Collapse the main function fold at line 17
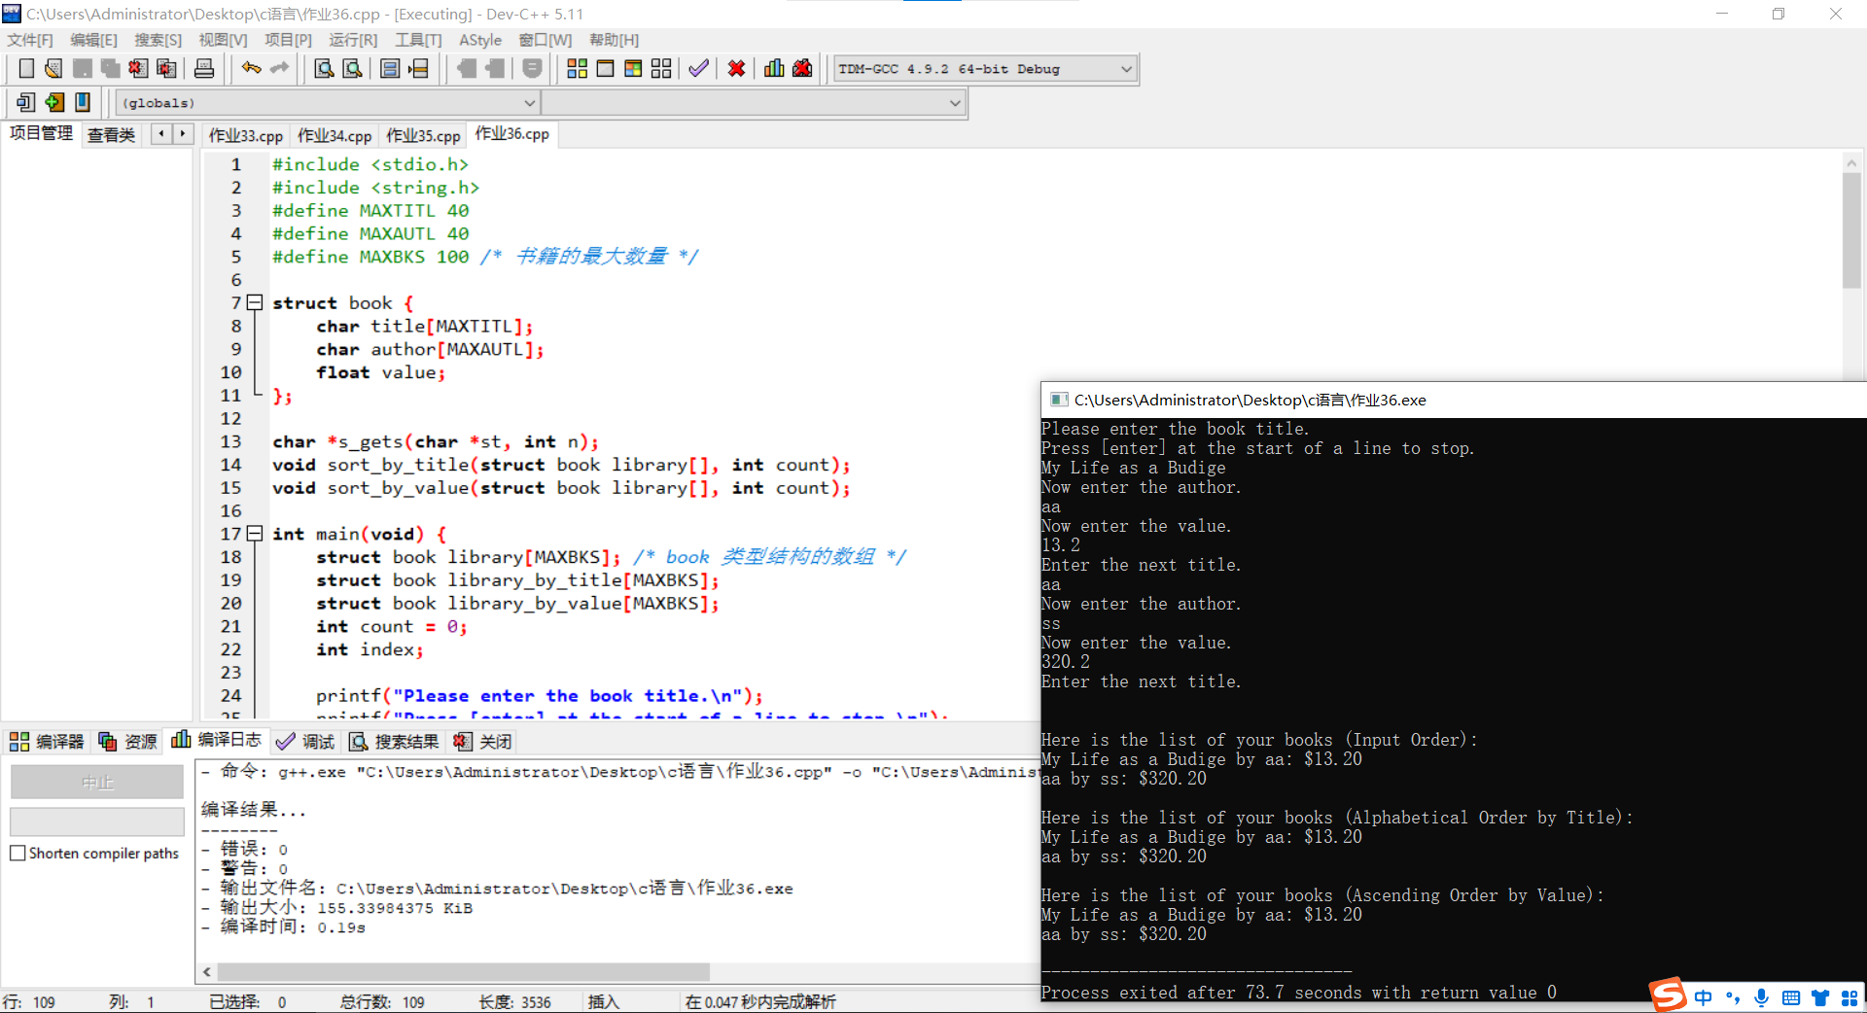The width and height of the screenshot is (1867, 1013). point(255,534)
